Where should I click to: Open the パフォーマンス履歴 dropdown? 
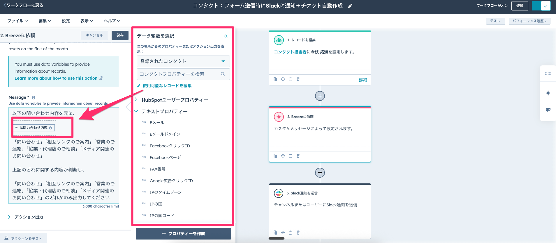pos(529,21)
